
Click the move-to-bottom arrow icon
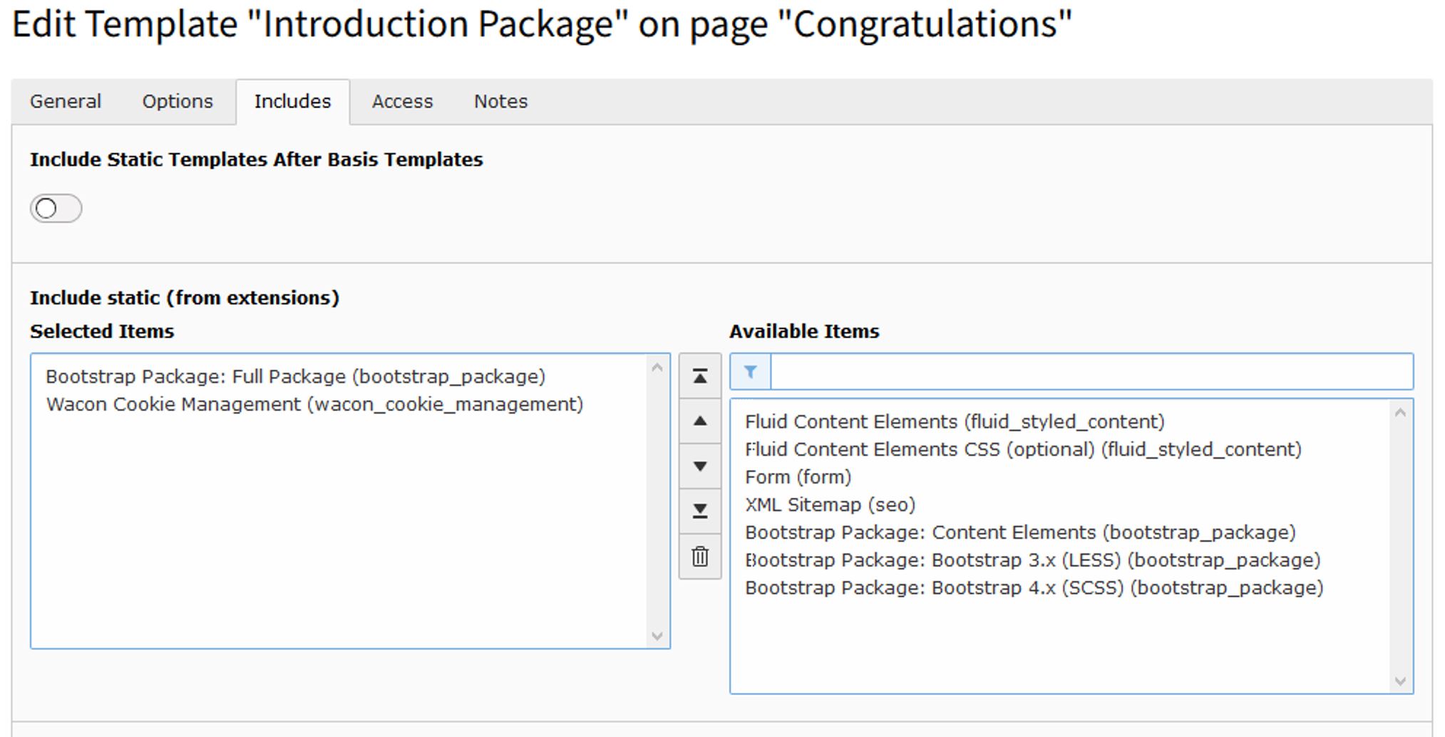(x=699, y=511)
